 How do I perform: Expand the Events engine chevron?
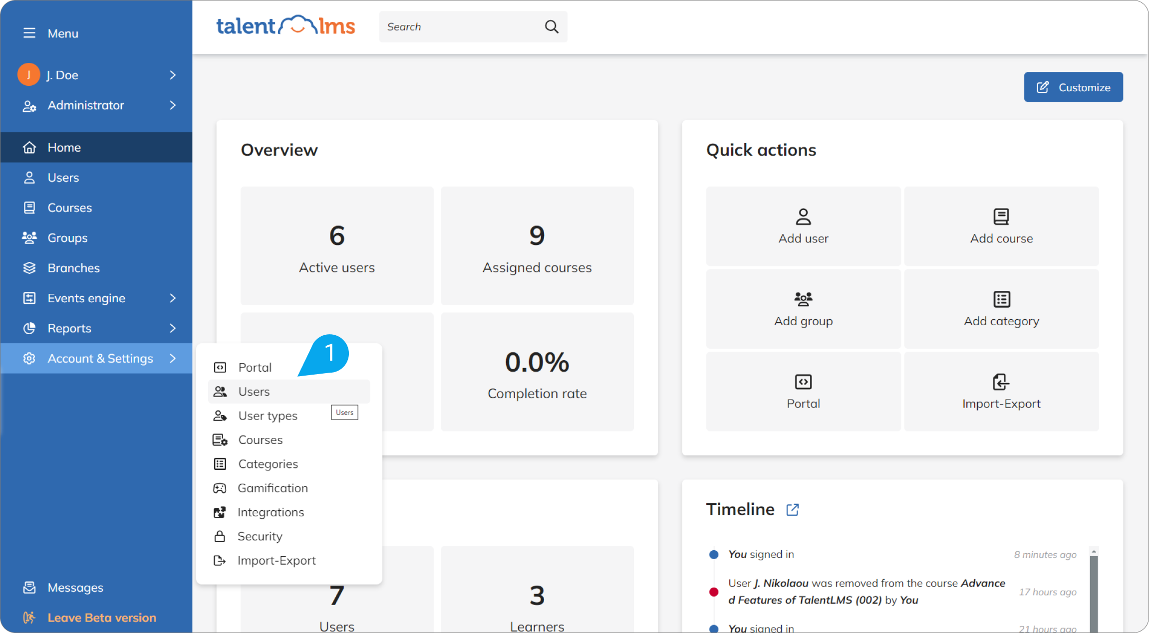173,298
